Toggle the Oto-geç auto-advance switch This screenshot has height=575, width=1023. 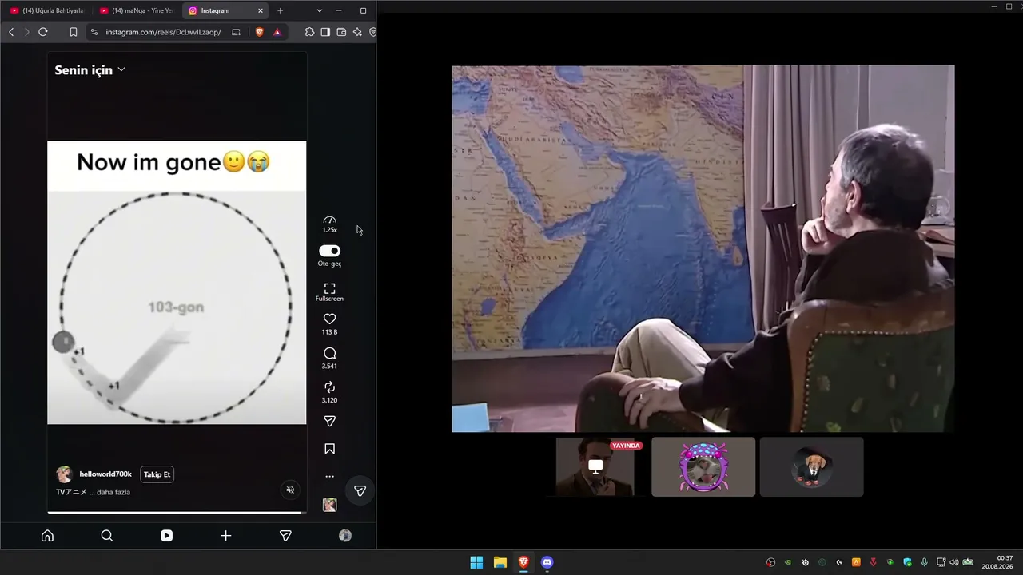click(x=329, y=251)
